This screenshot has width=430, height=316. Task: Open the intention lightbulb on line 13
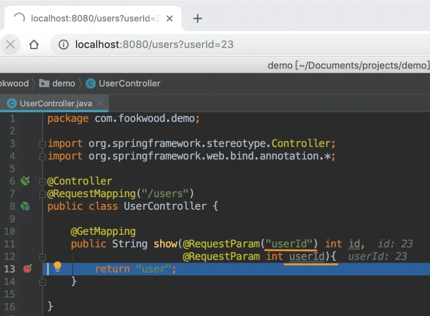[57, 266]
